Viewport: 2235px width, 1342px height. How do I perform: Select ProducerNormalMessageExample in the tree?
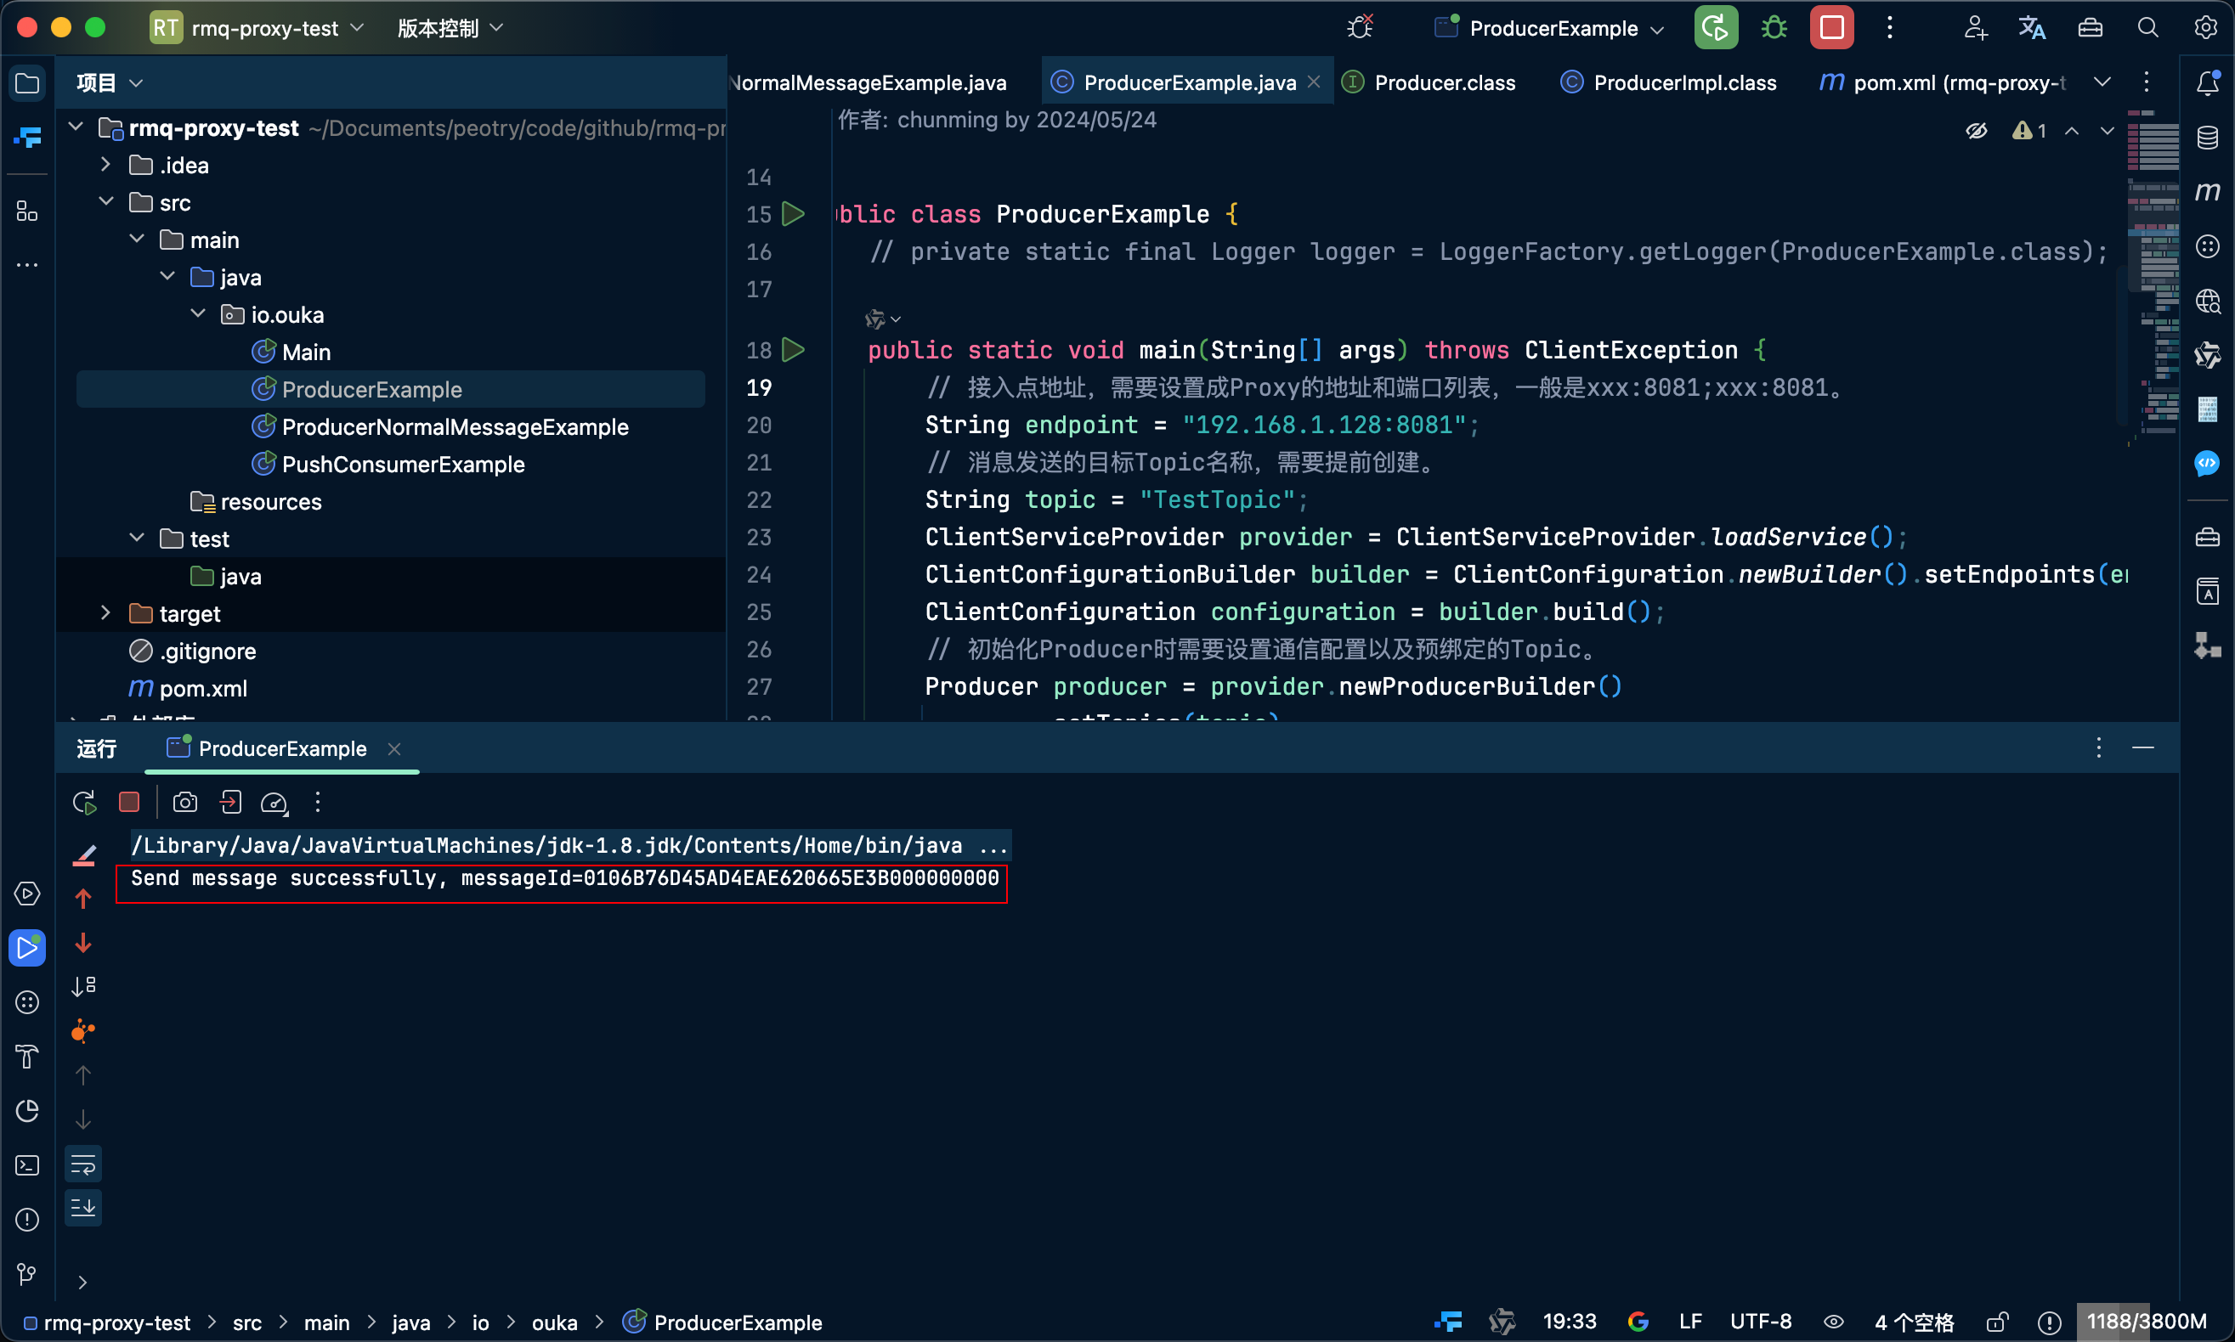(x=454, y=427)
